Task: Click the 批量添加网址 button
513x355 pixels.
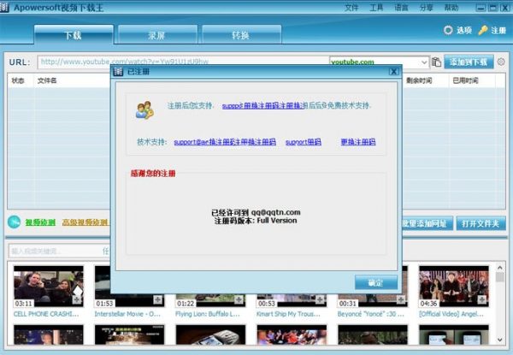Action: [427, 223]
